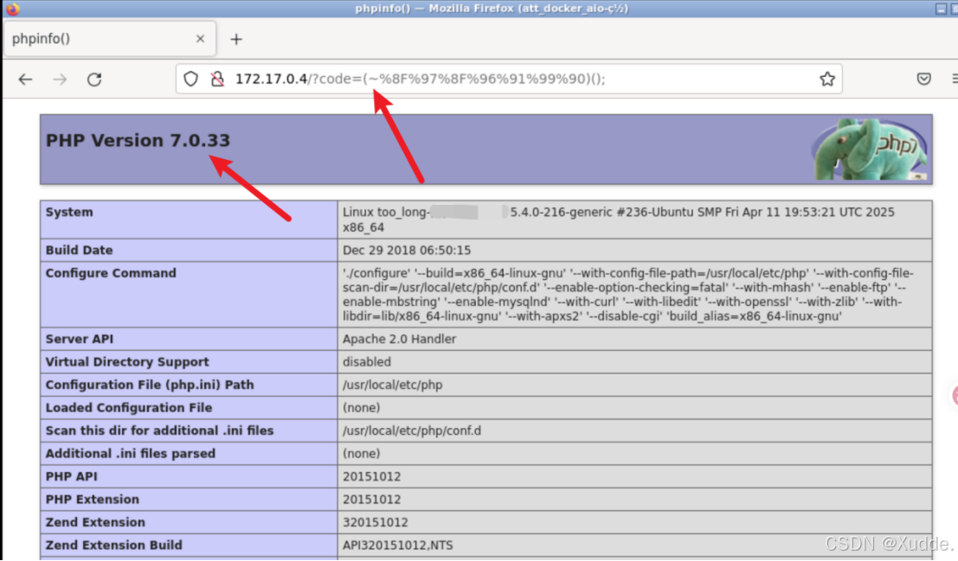This screenshot has width=958, height=561.
Task: Select the Zend Extension Build label
Action: coord(113,545)
